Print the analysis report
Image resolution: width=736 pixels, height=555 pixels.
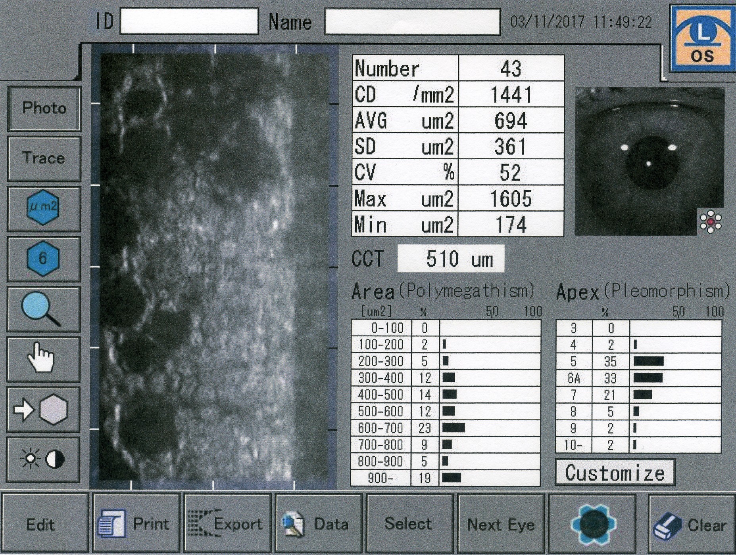[x=136, y=524]
